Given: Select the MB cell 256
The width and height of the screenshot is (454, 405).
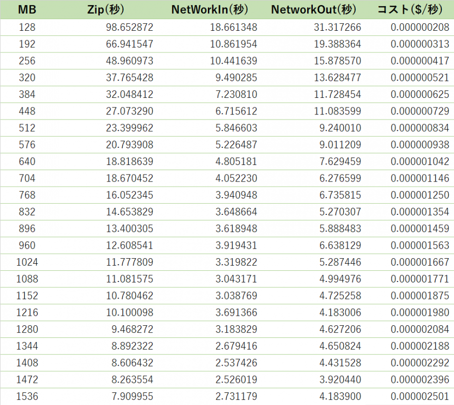Looking at the screenshot, I should tap(27, 61).
